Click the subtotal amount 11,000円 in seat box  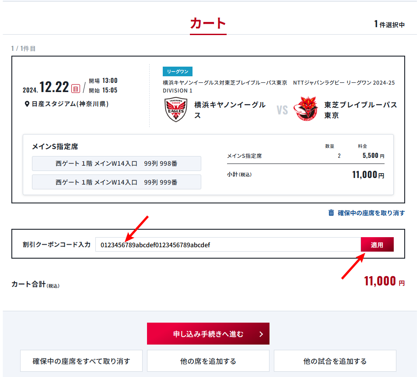368,175
